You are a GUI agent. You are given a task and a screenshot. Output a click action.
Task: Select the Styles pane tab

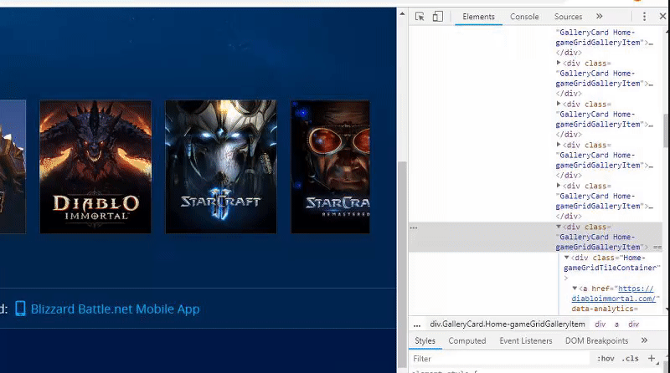point(425,340)
